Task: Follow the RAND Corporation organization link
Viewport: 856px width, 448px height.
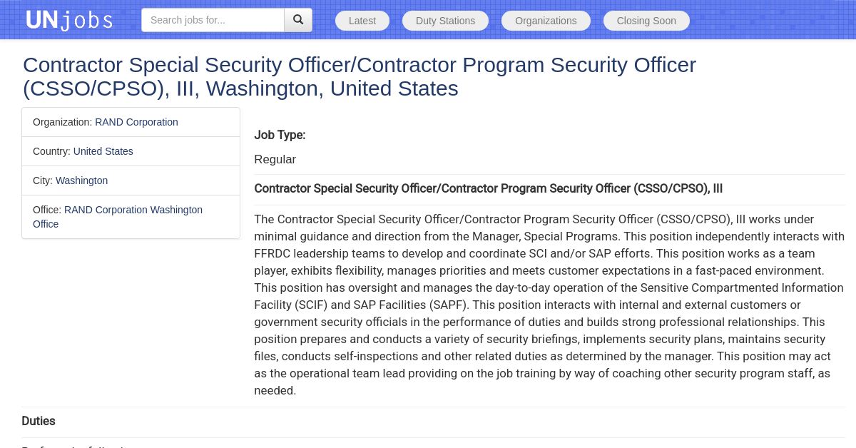Action: [x=136, y=122]
